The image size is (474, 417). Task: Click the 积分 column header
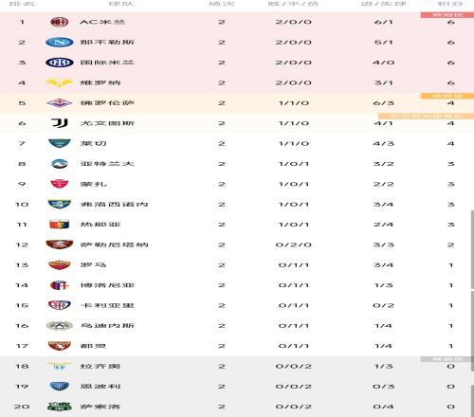click(450, 4)
